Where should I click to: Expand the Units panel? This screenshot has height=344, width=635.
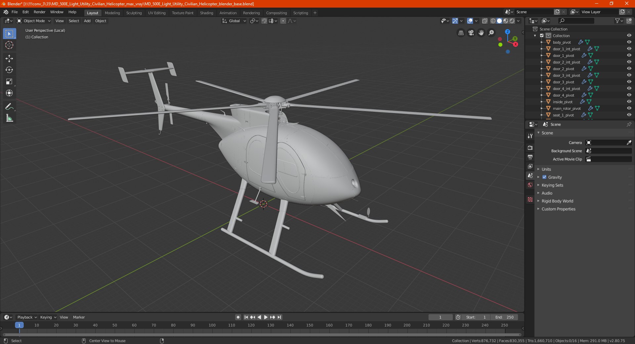pos(546,169)
